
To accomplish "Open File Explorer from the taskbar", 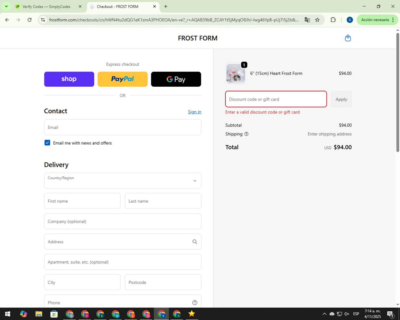I will (x=39, y=314).
